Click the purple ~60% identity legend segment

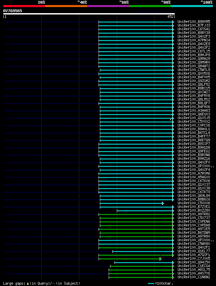point(108,6)
